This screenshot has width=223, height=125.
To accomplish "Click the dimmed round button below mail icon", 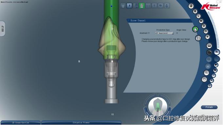I will (x=208, y=66).
